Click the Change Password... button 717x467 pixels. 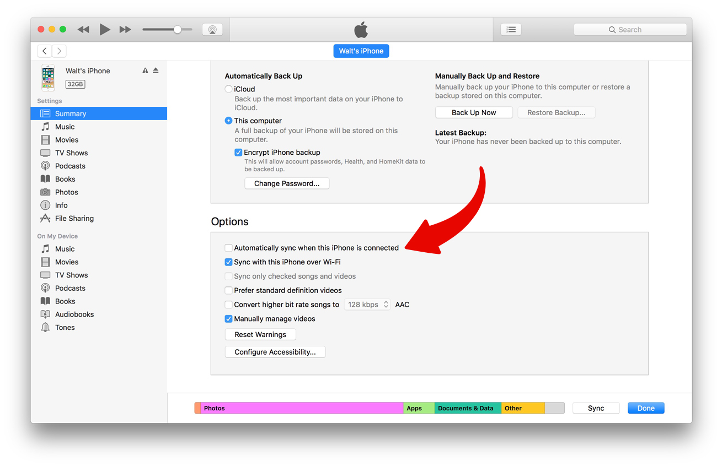[287, 183]
